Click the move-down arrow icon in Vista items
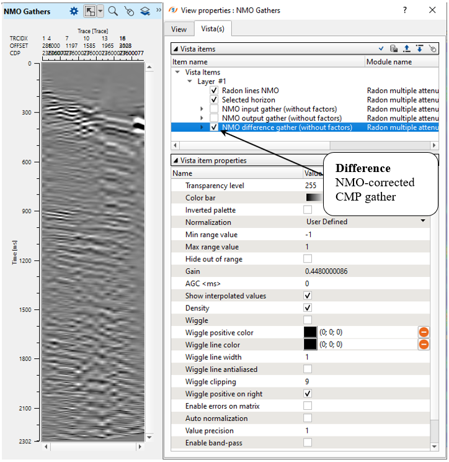The image size is (449, 462). click(x=419, y=48)
